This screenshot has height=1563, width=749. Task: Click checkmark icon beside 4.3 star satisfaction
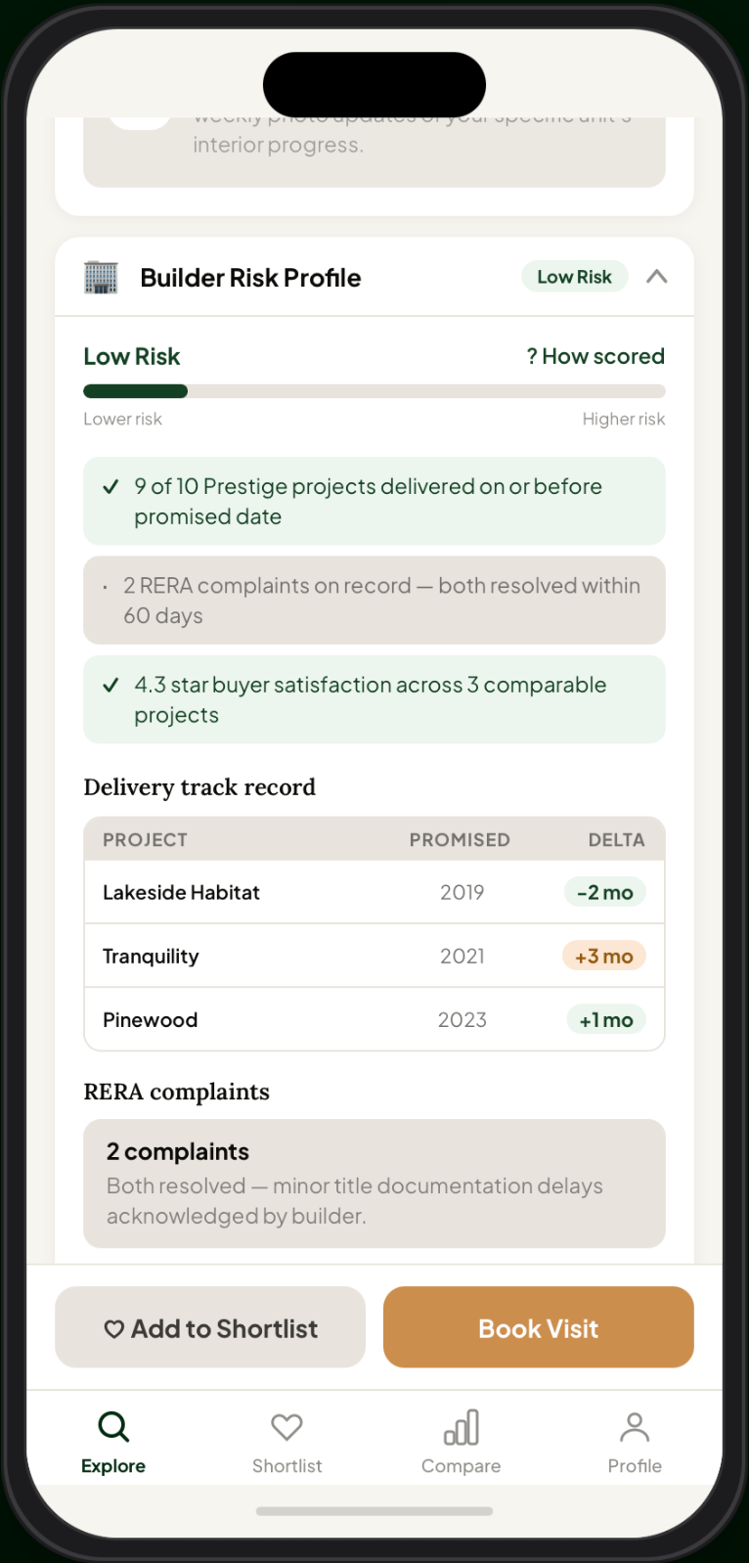(x=111, y=685)
